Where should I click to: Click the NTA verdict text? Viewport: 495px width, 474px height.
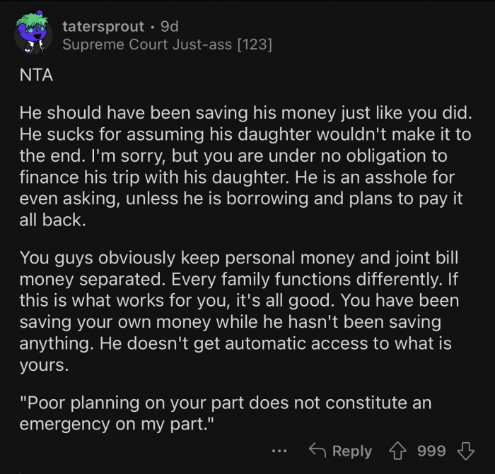(x=36, y=74)
